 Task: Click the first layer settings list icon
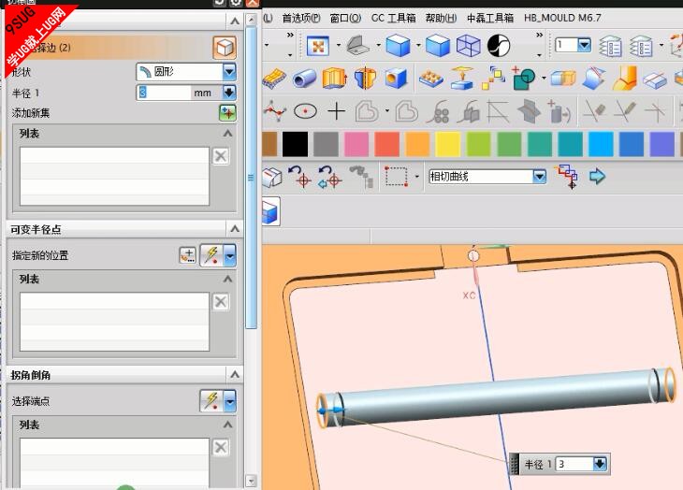pos(610,46)
